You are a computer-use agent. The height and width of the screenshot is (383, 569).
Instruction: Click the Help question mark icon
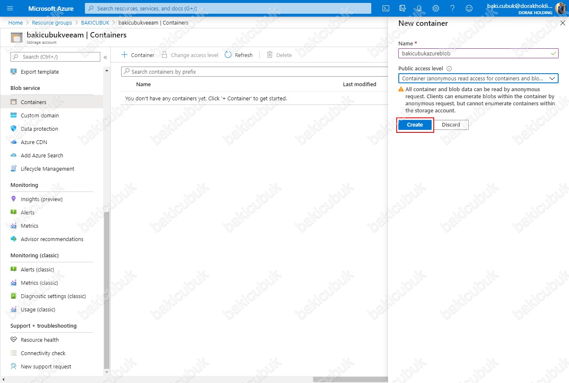(452, 8)
